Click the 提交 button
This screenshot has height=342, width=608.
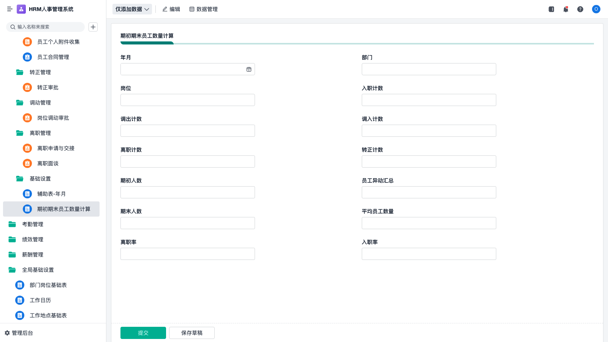pos(143,333)
